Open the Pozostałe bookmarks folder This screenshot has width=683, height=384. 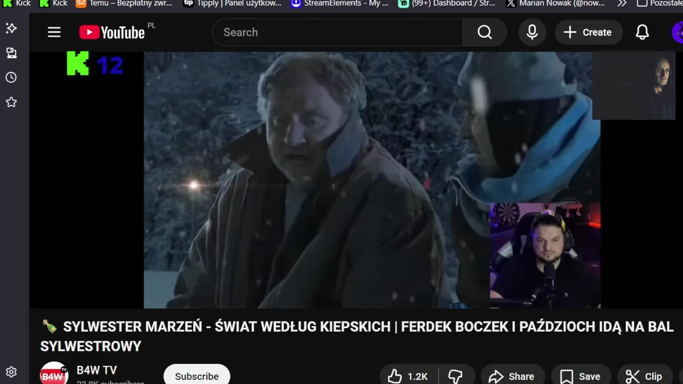[x=660, y=3]
